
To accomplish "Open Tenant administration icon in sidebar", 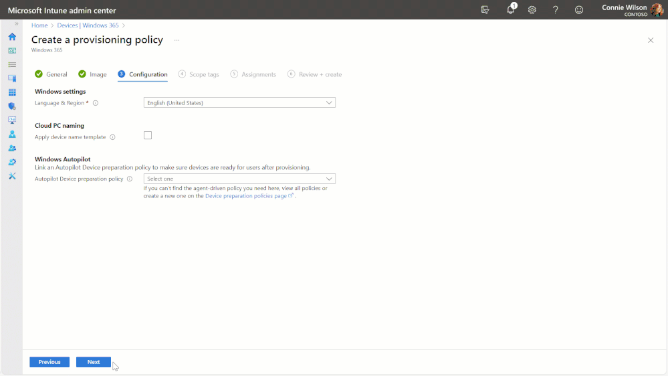I will pos(12,162).
